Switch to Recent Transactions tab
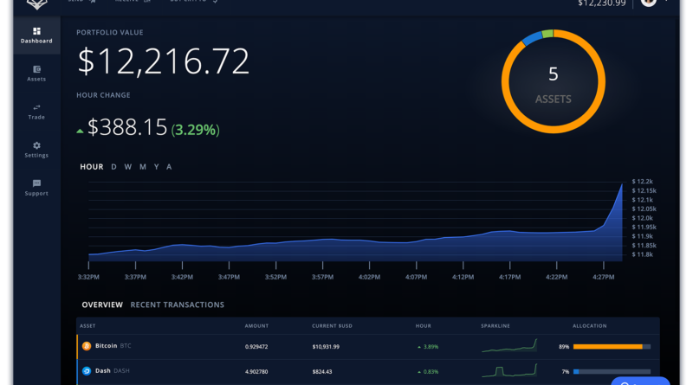The width and height of the screenshot is (693, 385). (177, 305)
